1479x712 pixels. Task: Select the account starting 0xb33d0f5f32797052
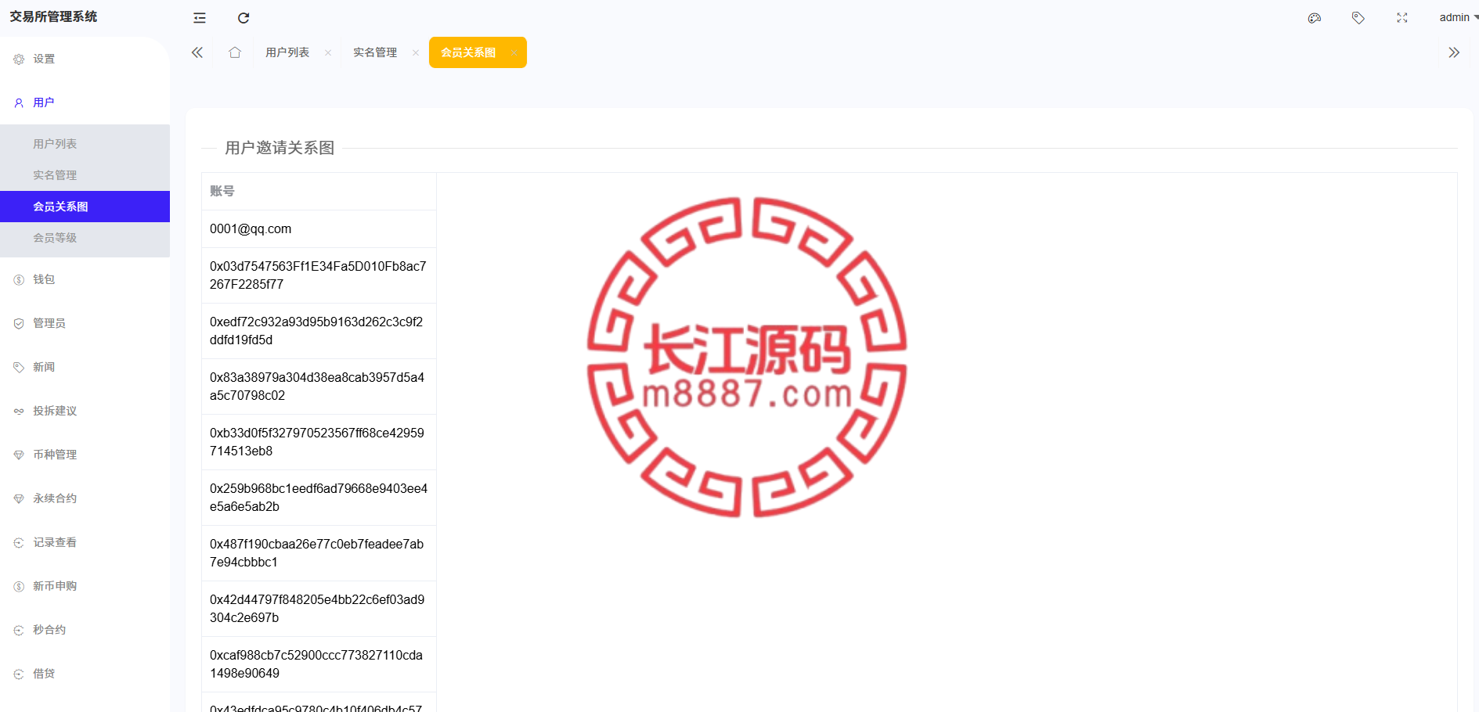319,442
